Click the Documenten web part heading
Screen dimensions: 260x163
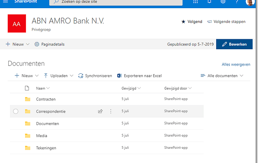click(x=26, y=63)
